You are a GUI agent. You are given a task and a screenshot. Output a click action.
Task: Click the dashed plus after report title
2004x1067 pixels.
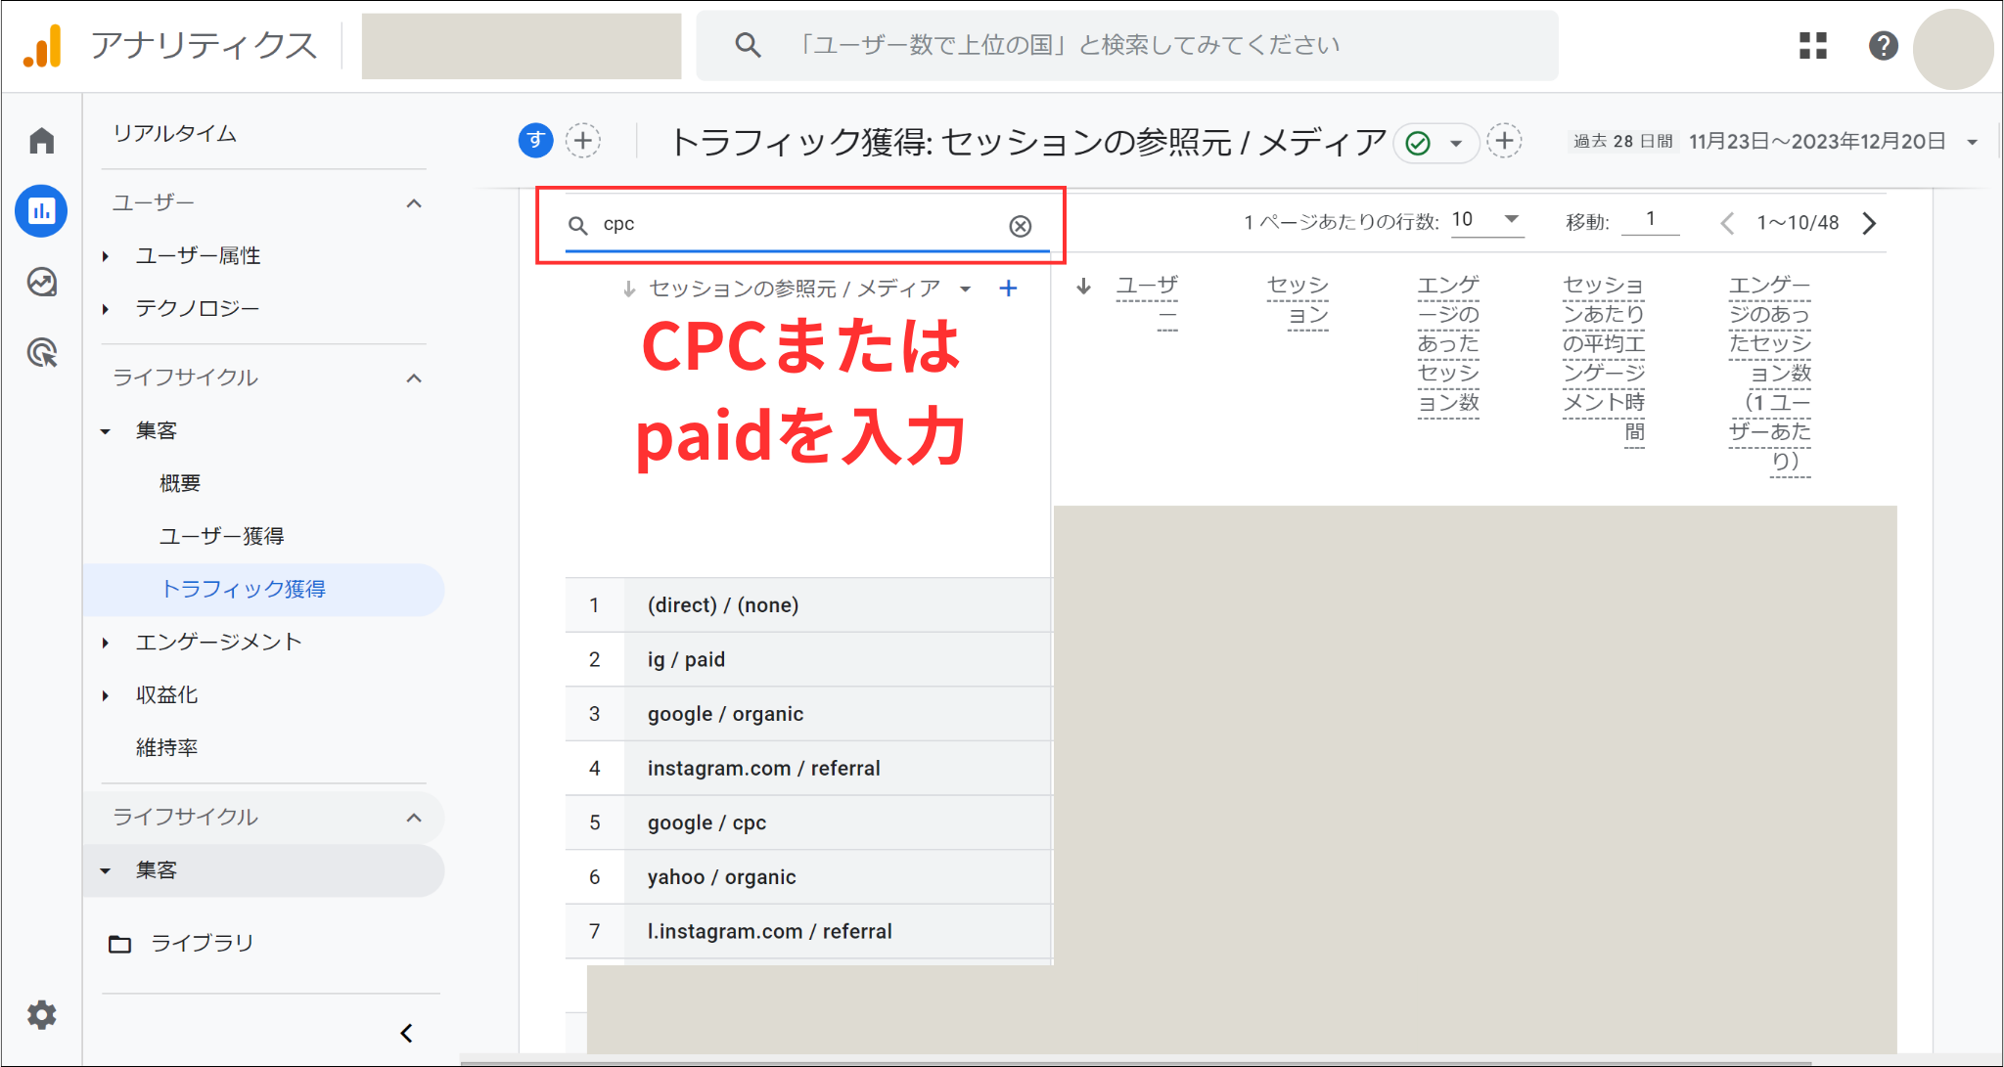point(1504,141)
